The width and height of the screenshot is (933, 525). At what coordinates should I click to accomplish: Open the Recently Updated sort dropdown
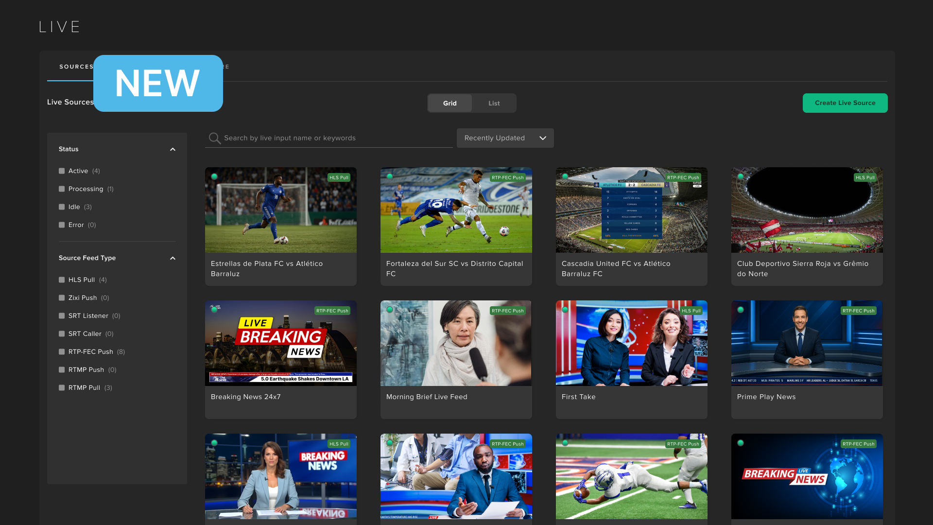[x=505, y=138]
